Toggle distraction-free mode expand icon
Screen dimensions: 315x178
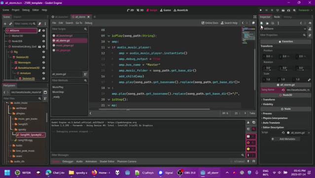pos(255,17)
